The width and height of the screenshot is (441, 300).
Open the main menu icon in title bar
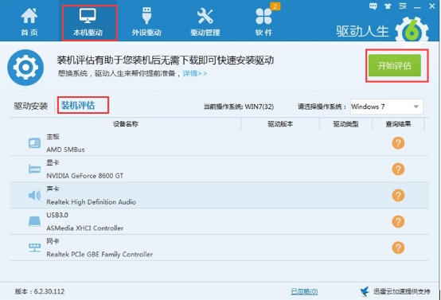coord(403,6)
